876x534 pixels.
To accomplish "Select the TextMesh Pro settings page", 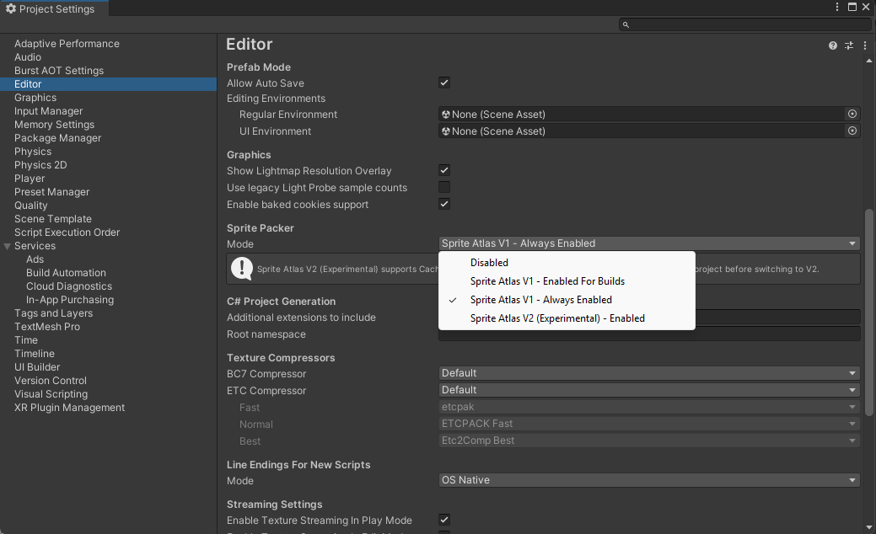I will [47, 326].
